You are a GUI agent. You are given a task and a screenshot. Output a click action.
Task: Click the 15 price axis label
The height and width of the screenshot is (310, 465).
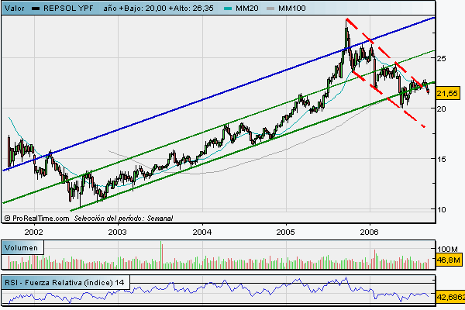[441, 160]
